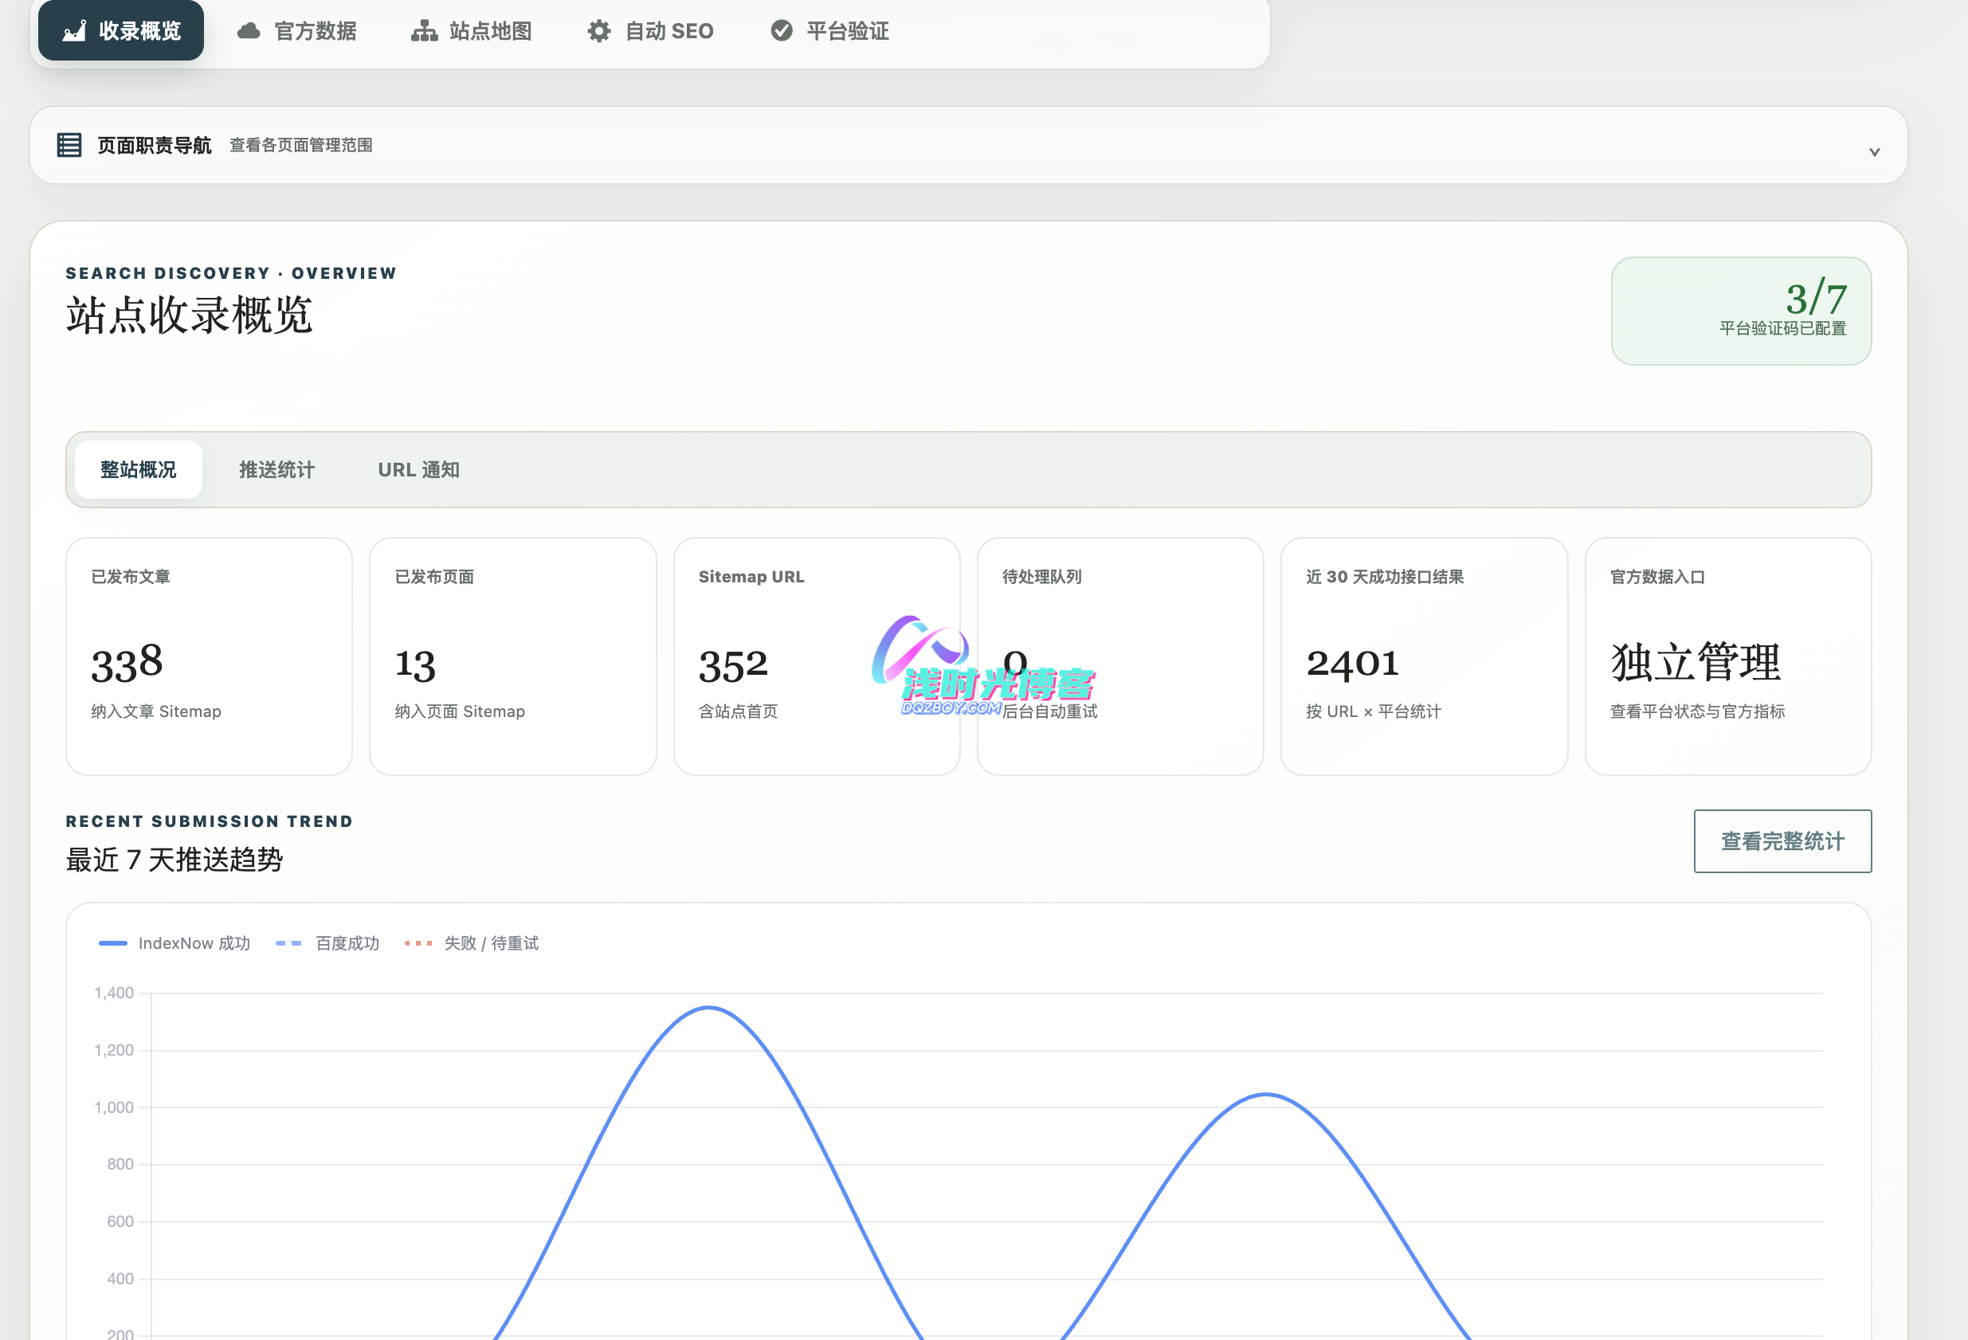Click the 2401 value under 近 30 天成功接口结果
The width and height of the screenshot is (1968, 1340).
point(1352,664)
